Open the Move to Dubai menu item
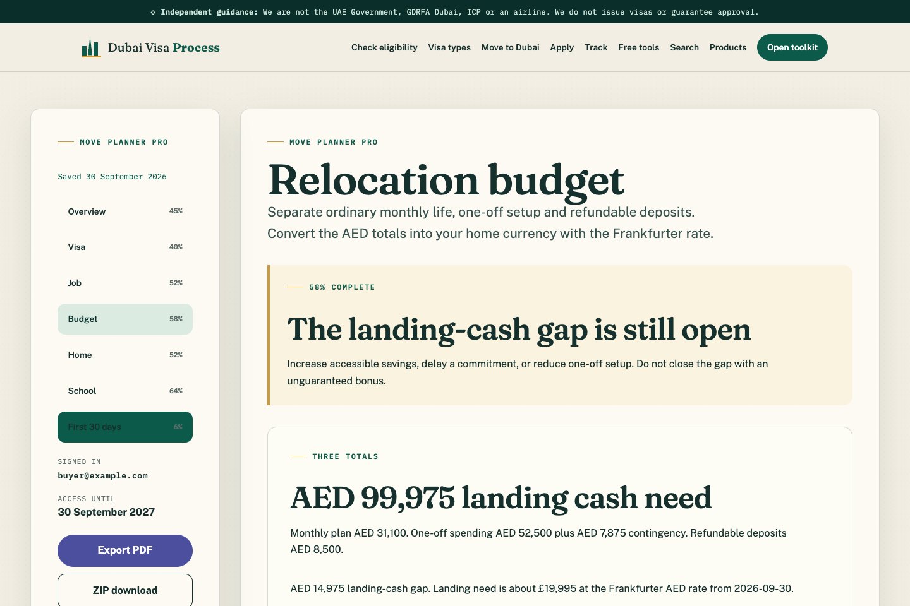Screen dimensions: 910x606 coord(510,47)
